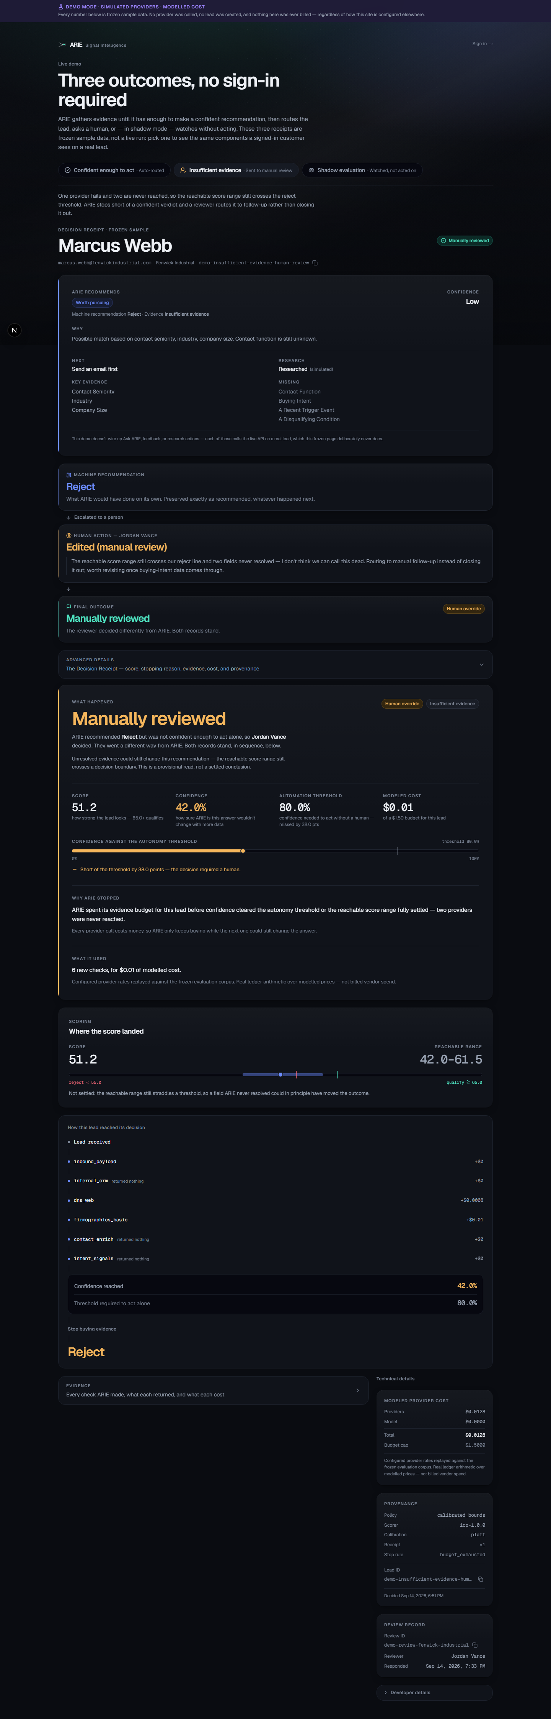Click the flask icon in demo banner

tap(60, 7)
